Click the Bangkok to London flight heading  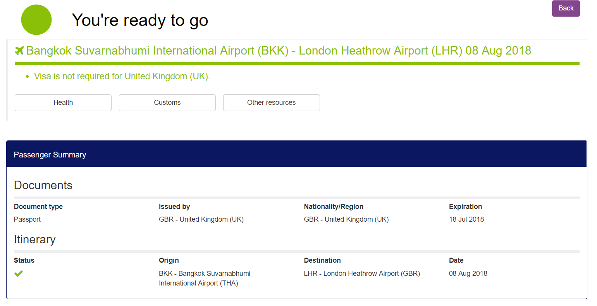(278, 51)
